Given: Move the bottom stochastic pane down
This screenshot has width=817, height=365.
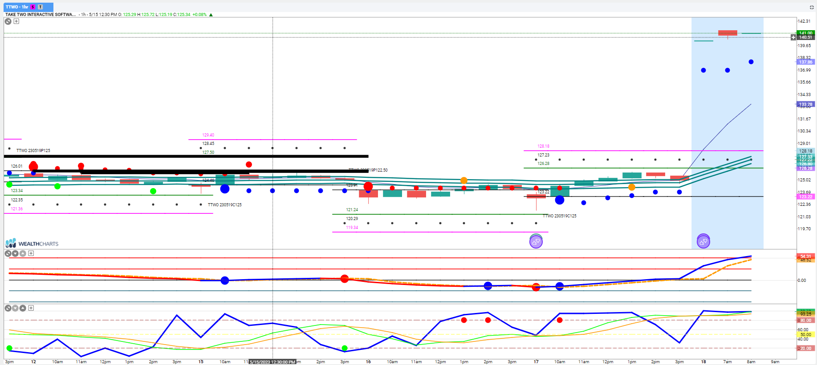Looking at the screenshot, I should 15,308.
